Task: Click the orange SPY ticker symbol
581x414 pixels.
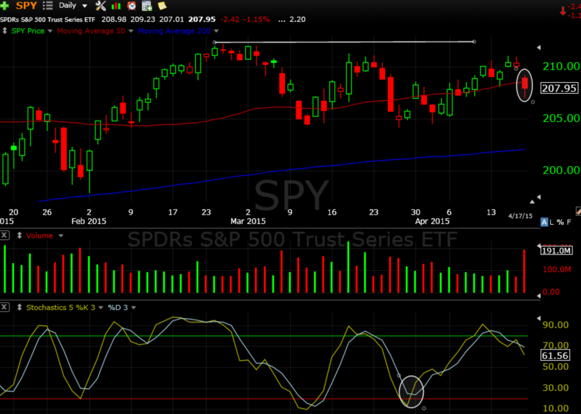Action: coord(26,6)
